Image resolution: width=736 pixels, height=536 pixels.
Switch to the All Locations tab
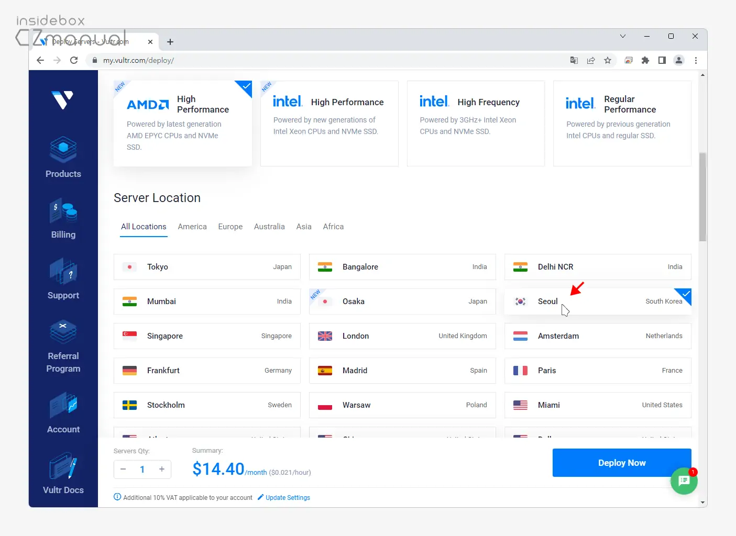144,227
